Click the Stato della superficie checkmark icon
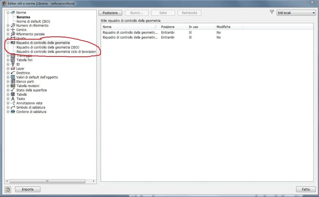The image size is (319, 197). tap(13, 90)
